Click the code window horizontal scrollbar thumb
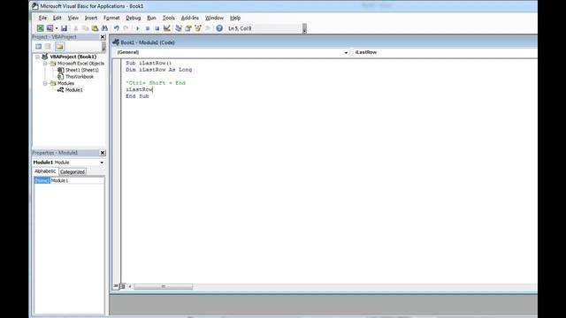566x318 pixels. click(x=163, y=286)
